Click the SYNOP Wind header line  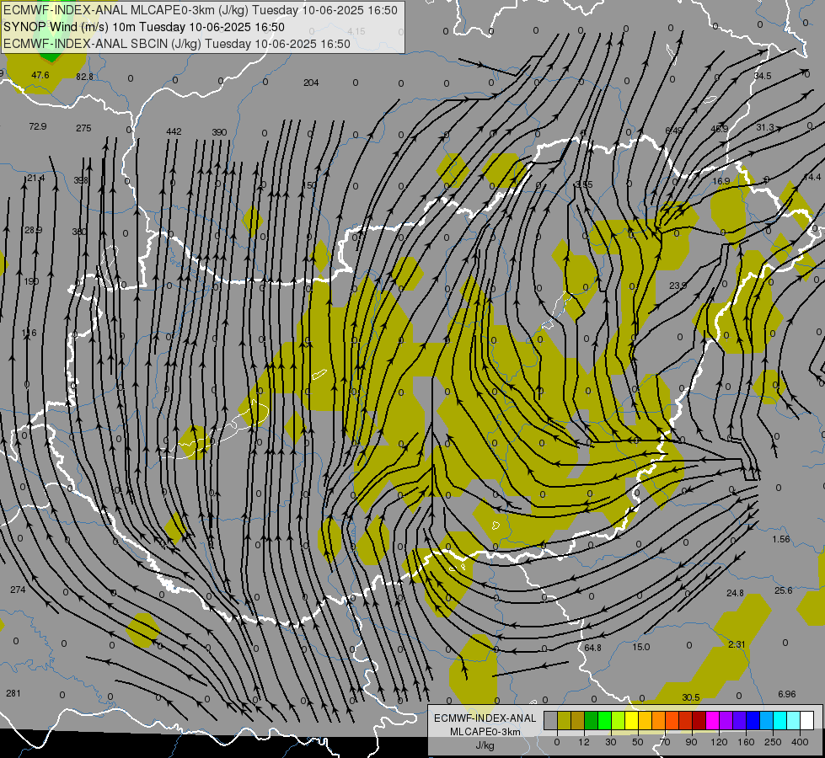point(143,27)
